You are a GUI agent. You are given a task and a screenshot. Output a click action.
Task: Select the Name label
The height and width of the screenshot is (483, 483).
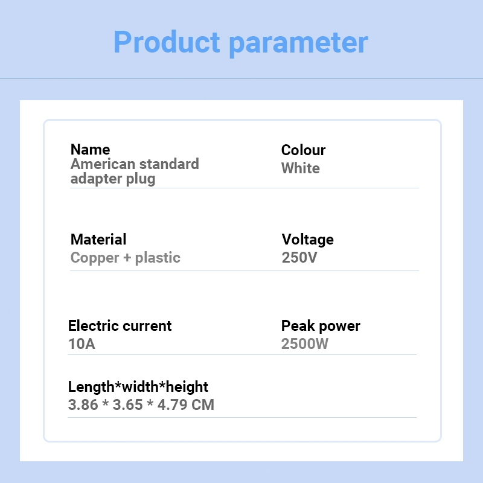tap(90, 149)
